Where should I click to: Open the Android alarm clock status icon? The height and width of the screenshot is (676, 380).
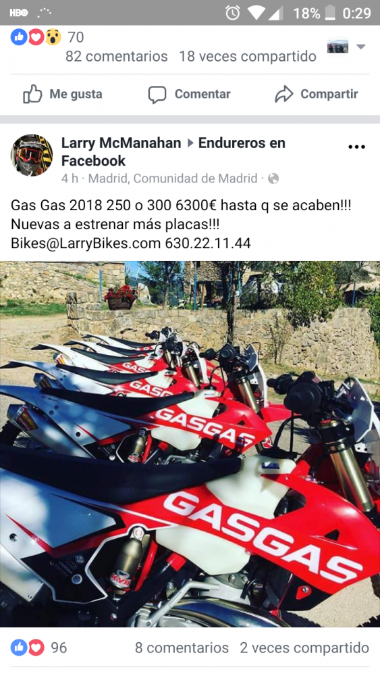pos(233,13)
